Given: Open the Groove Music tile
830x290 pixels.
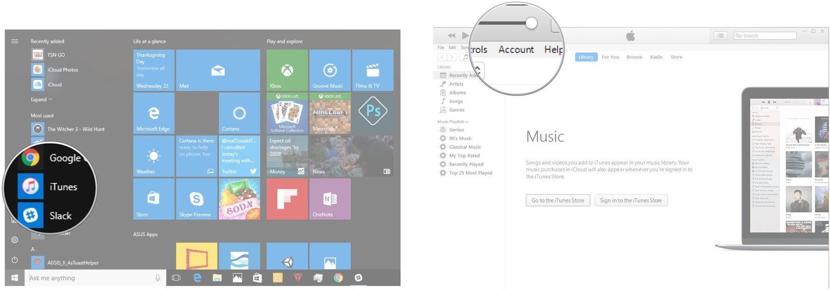Looking at the screenshot, I should [329, 71].
